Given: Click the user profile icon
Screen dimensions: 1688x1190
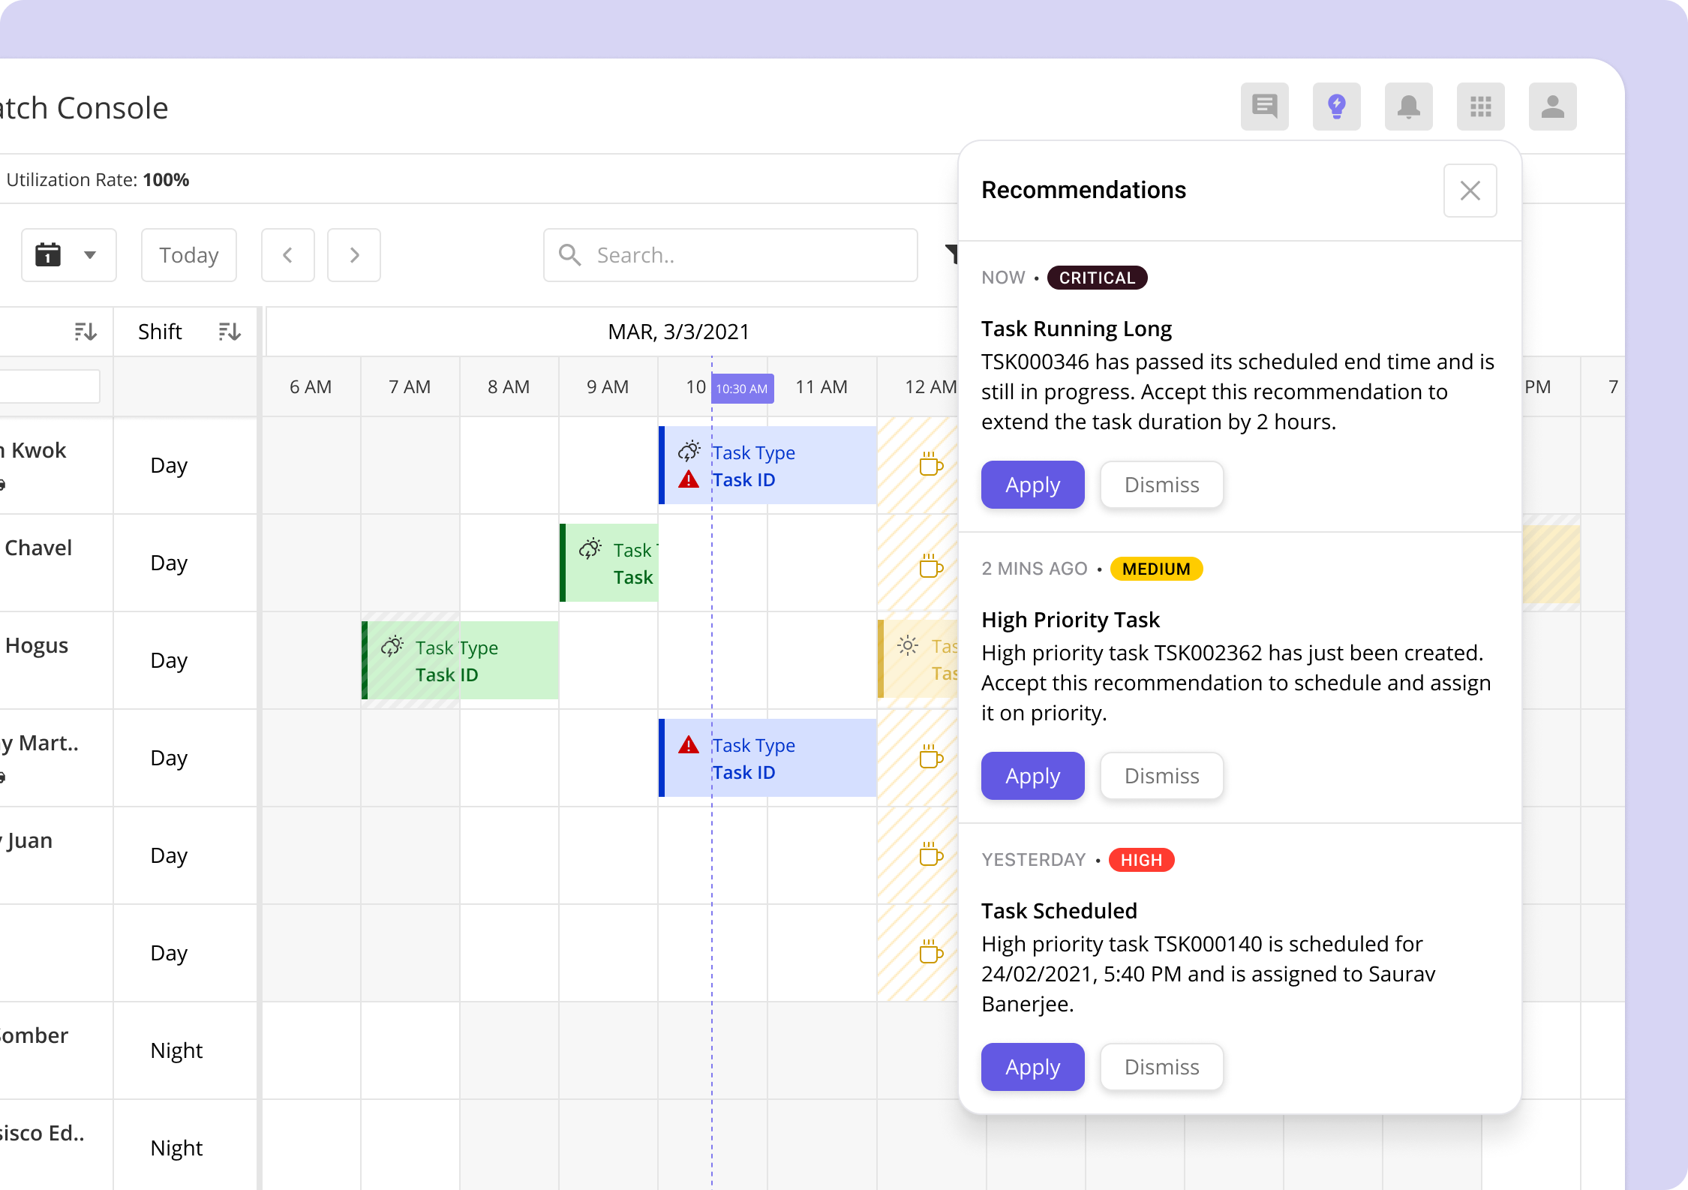Looking at the screenshot, I should click(1553, 107).
